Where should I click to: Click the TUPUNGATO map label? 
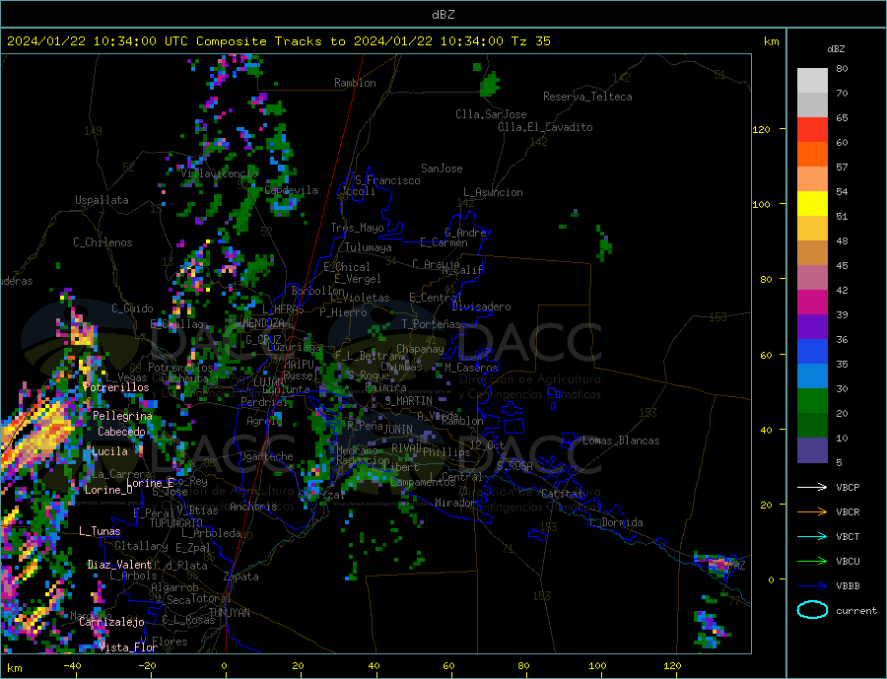click(x=176, y=523)
